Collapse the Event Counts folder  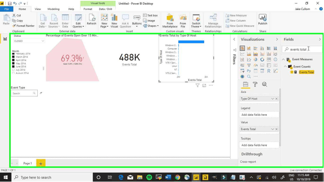285,67
